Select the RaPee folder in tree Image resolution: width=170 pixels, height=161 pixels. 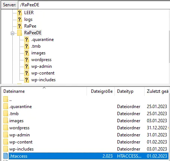pyautogui.click(x=30, y=26)
